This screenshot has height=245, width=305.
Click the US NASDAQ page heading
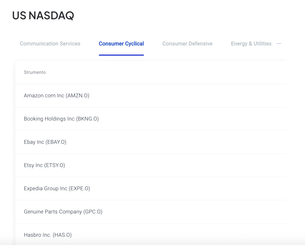[x=43, y=15]
